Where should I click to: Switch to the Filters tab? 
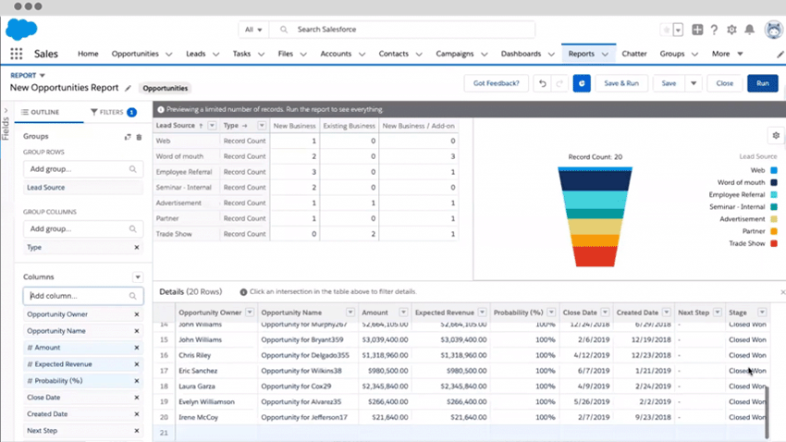click(x=111, y=112)
